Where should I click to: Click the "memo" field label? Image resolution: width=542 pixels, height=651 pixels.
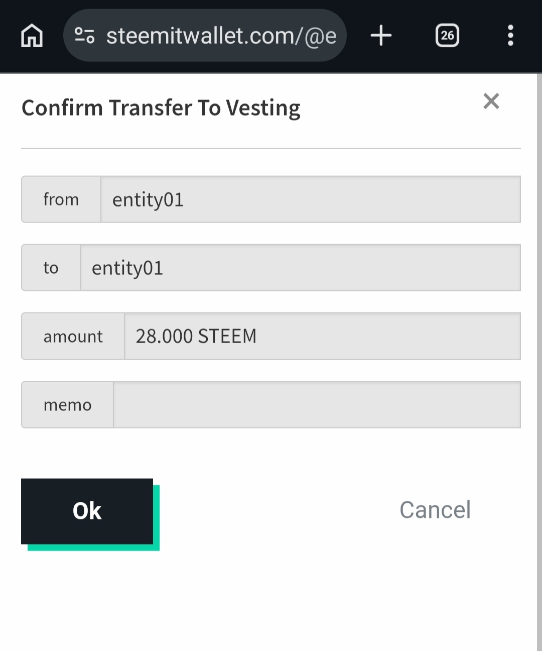[x=68, y=405]
